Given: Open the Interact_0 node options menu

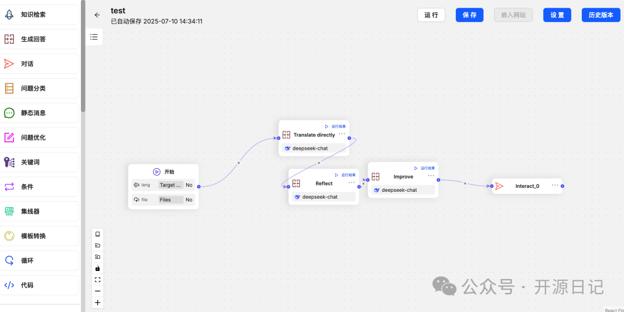Looking at the screenshot, I should pos(555,185).
